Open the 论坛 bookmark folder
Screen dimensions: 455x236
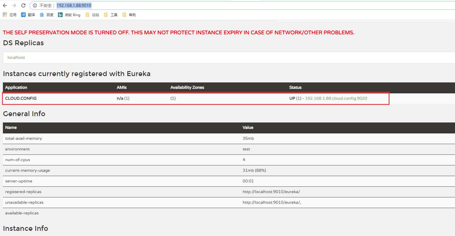pos(92,15)
